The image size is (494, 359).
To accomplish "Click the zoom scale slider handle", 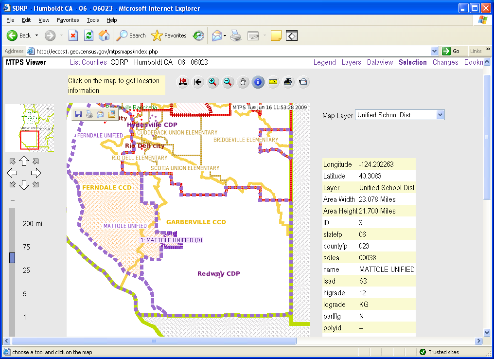I will 12,258.
